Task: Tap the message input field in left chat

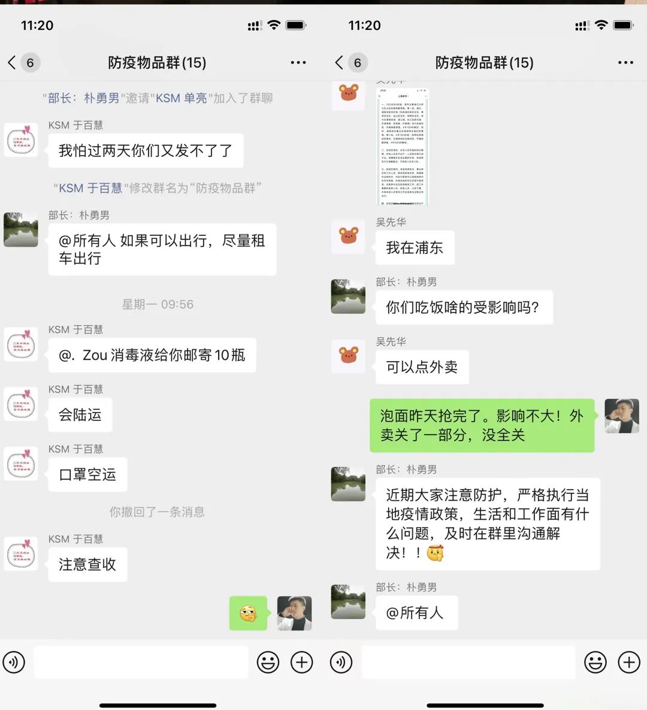Action: pyautogui.click(x=141, y=663)
